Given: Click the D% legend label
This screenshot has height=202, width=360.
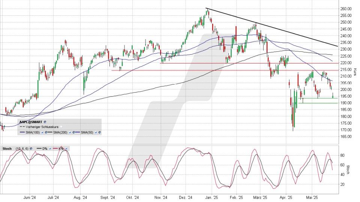Looking at the screenshot, I should [45, 149].
